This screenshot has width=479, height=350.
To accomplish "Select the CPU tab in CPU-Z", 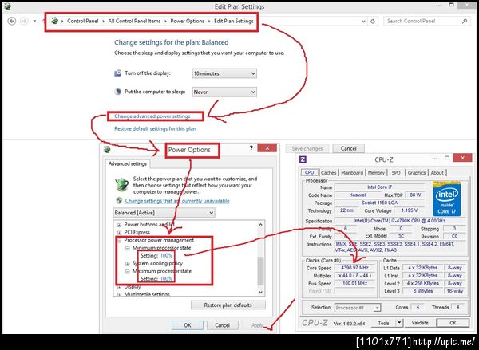I will (x=310, y=172).
